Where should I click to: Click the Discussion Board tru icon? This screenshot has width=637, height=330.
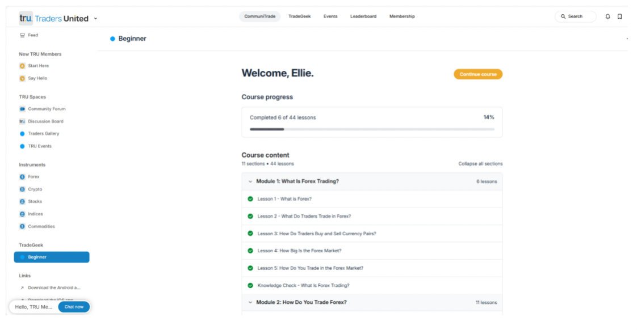coord(22,121)
